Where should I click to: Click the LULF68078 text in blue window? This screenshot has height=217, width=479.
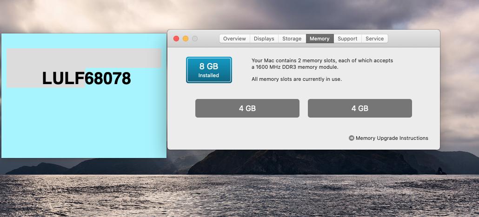tap(86, 79)
